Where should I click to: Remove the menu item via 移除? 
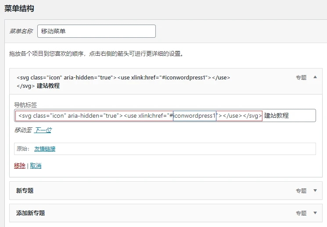point(19,166)
